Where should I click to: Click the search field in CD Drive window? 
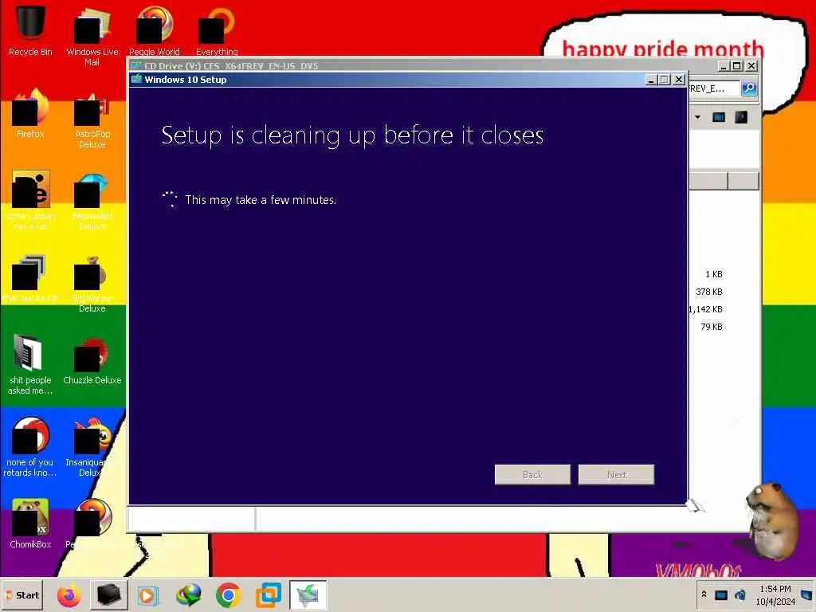[714, 88]
